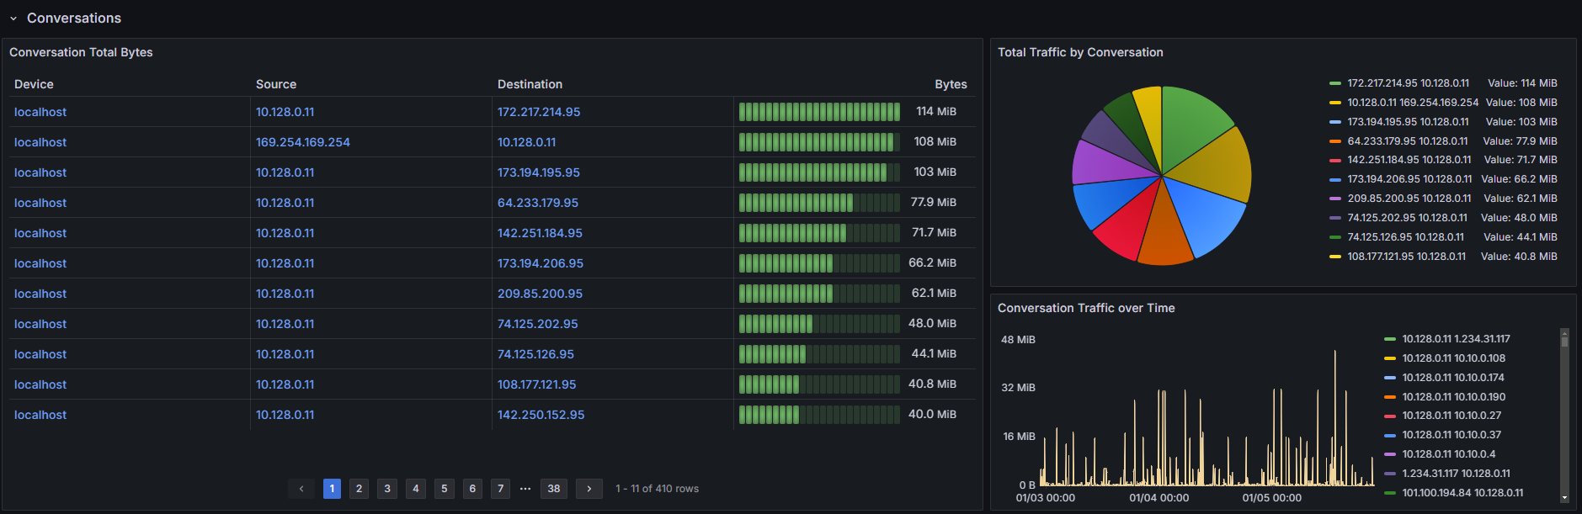This screenshot has width=1582, height=514.
Task: Click color swatch for 10.128.0.11 10.10.0.27 series
Action: 1390,416
